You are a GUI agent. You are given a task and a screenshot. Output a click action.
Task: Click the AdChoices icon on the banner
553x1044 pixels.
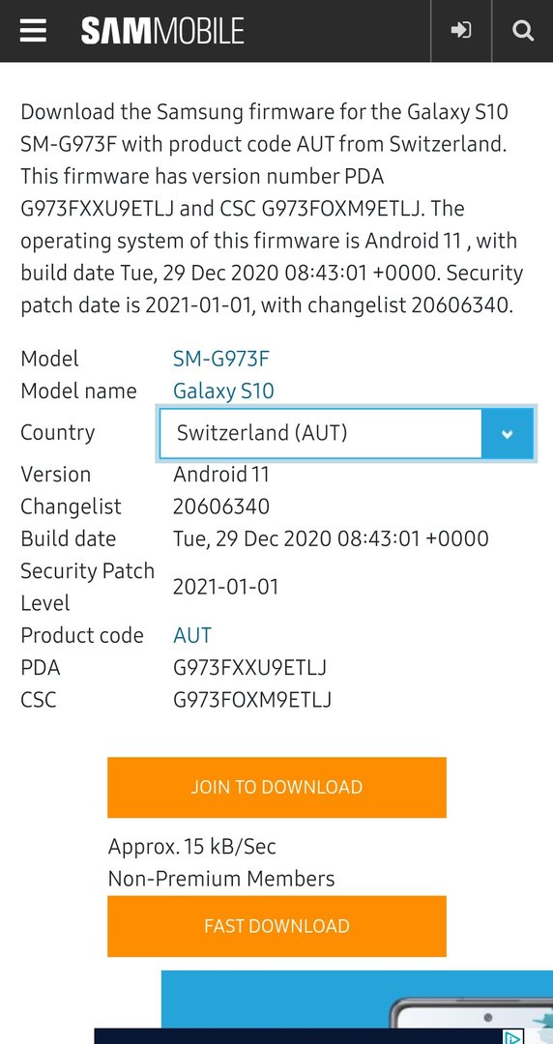512,1036
